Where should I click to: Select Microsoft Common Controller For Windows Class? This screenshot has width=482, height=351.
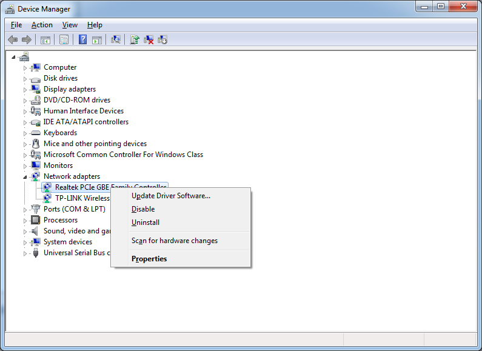coord(123,155)
